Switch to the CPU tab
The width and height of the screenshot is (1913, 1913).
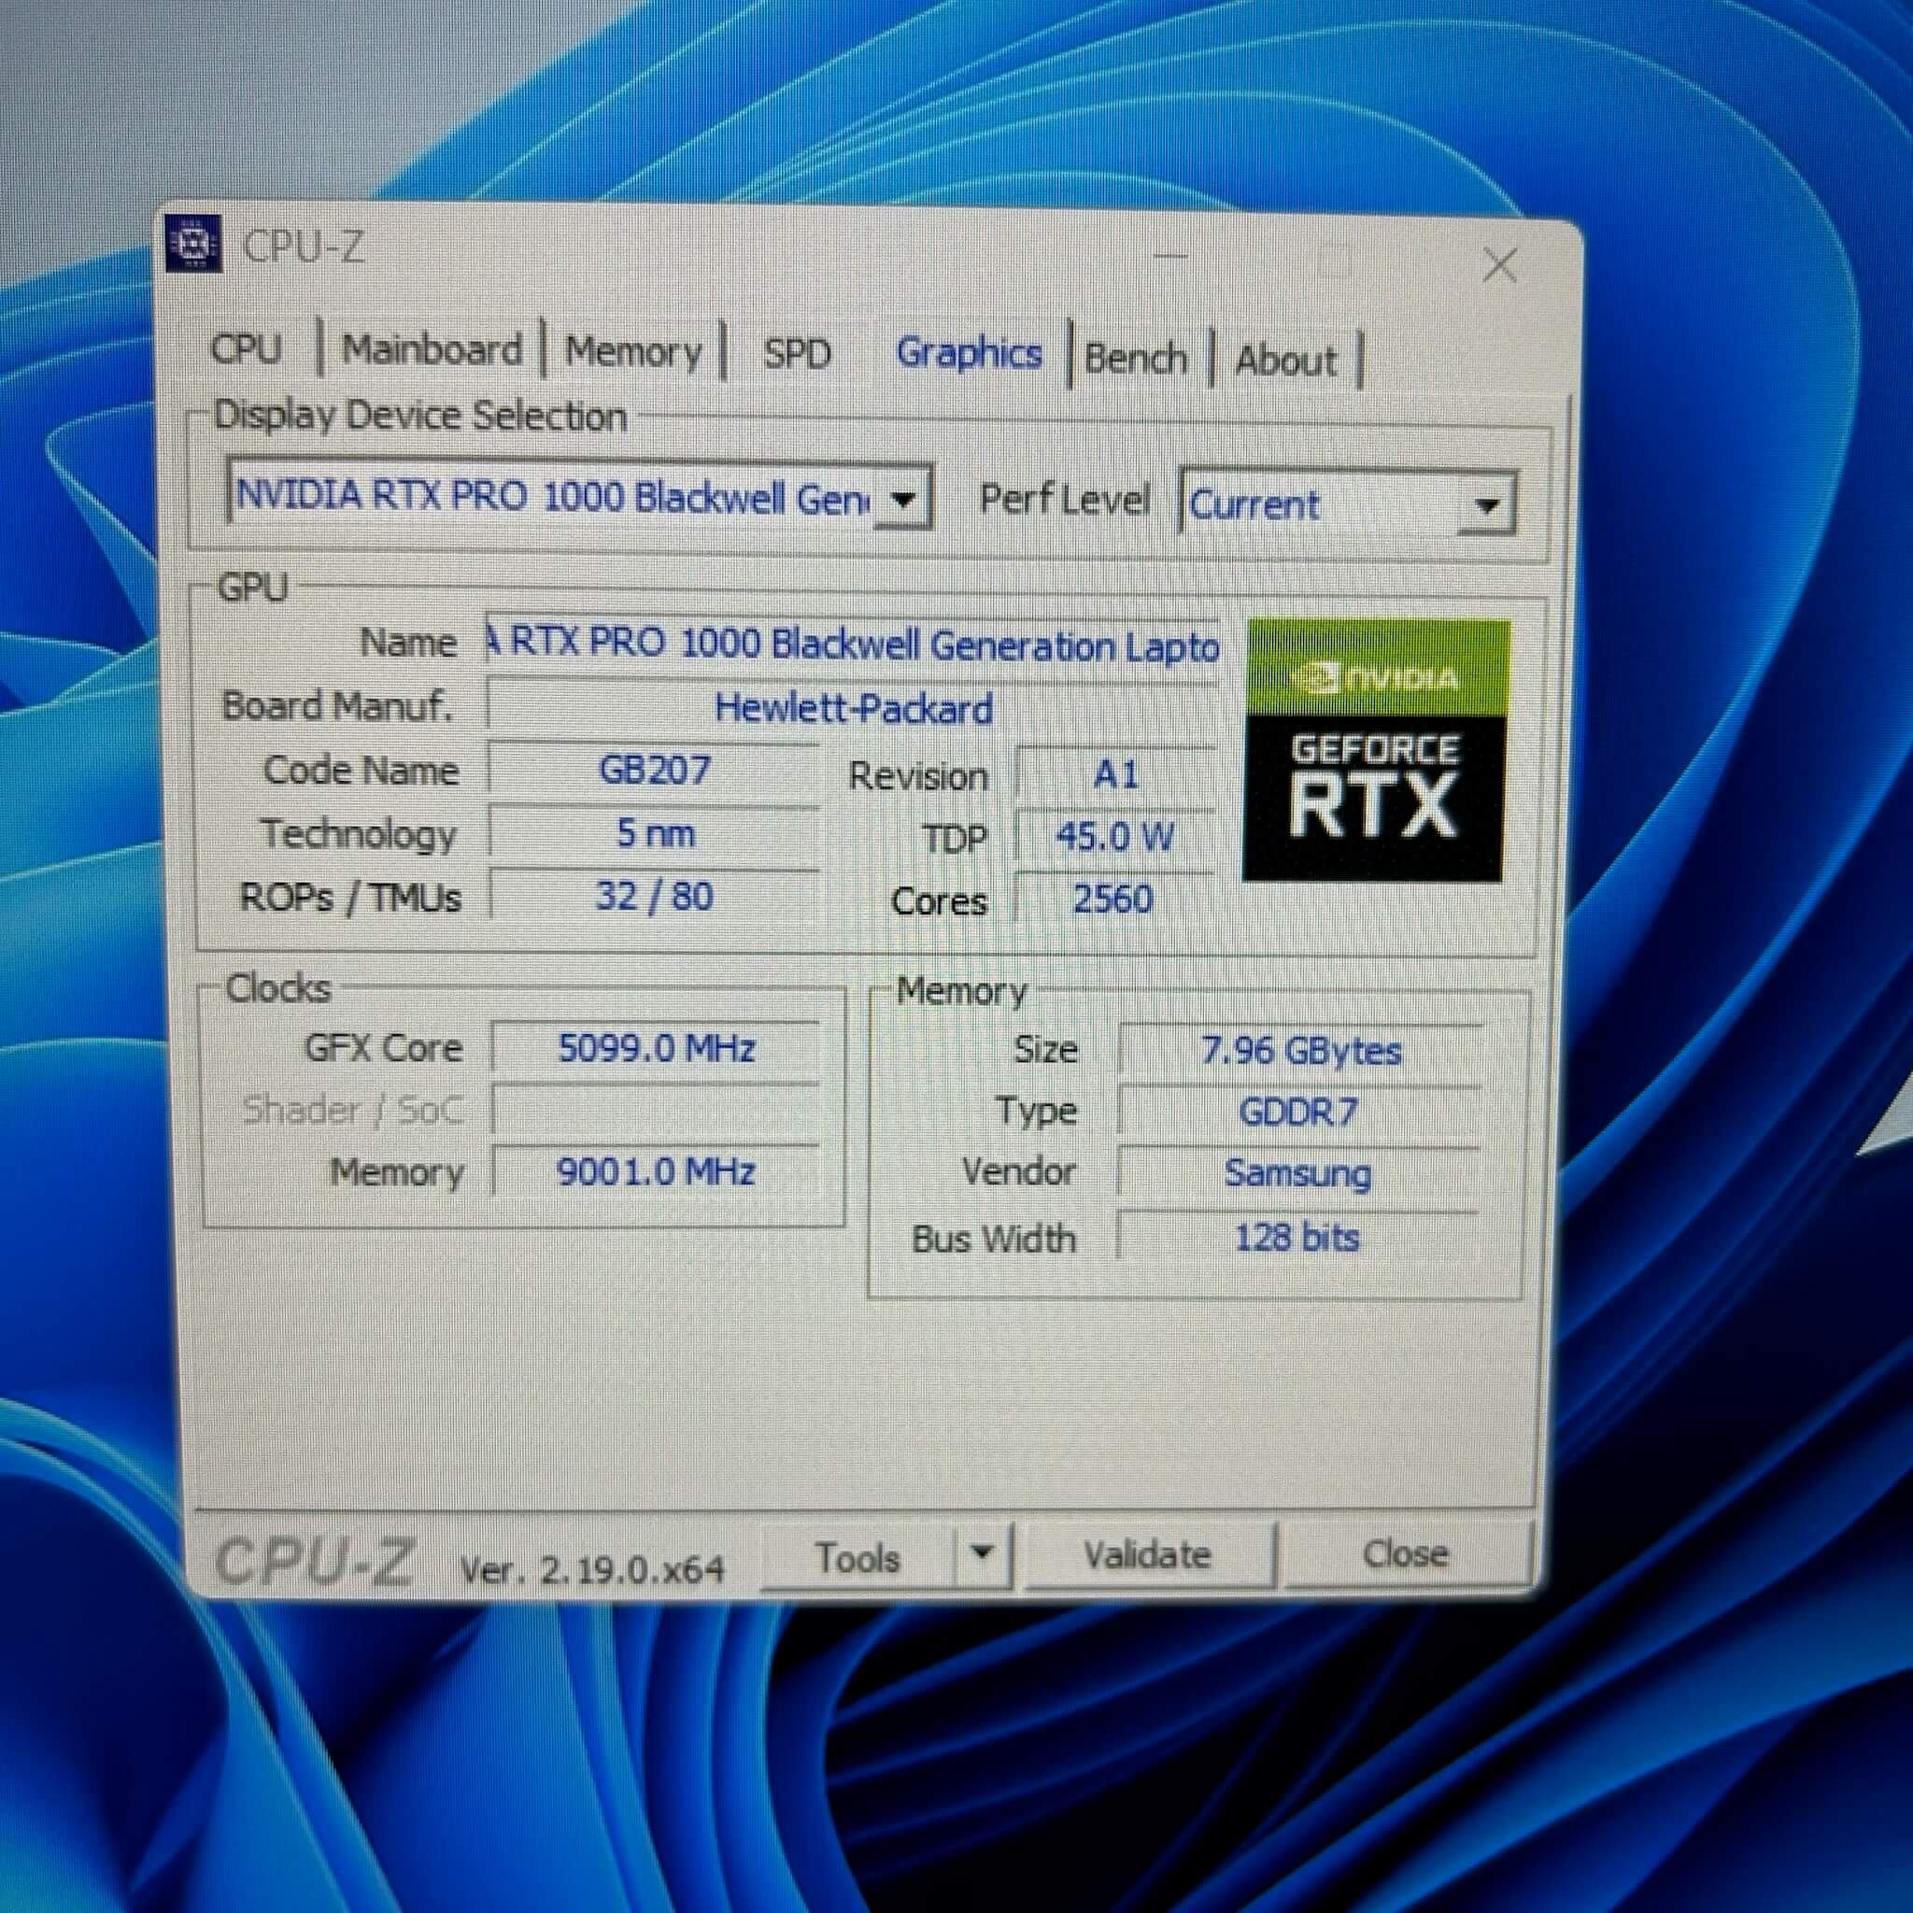click(247, 348)
